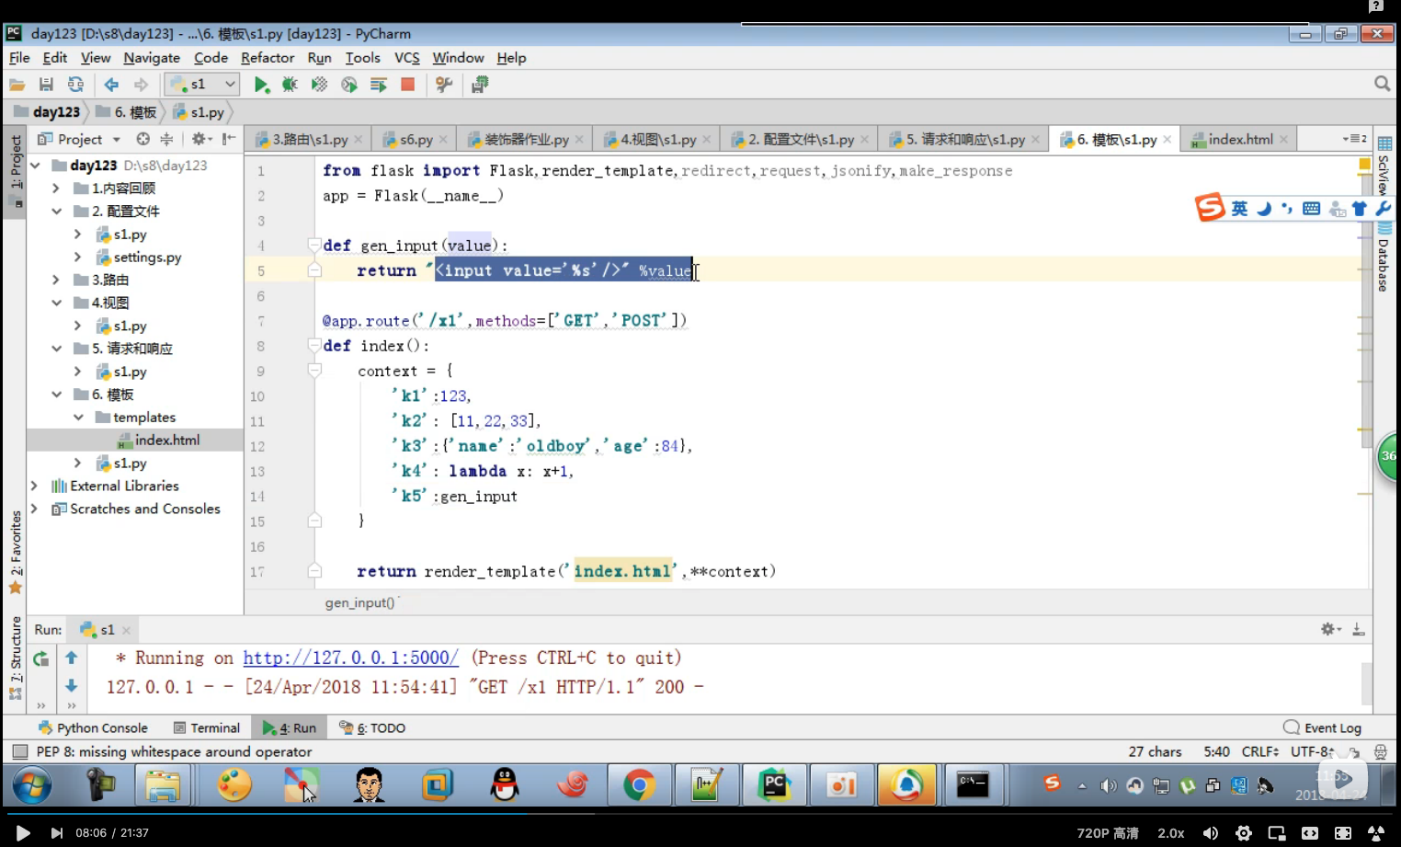Change CRLF line separator in status bar
Viewport: 1401px width, 847px height.
(x=1259, y=752)
